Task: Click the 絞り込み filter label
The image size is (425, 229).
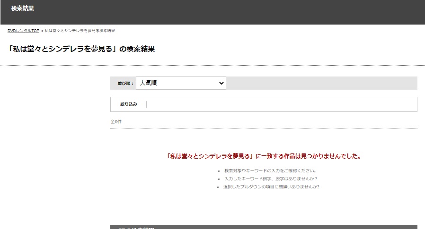Action: pyautogui.click(x=129, y=104)
